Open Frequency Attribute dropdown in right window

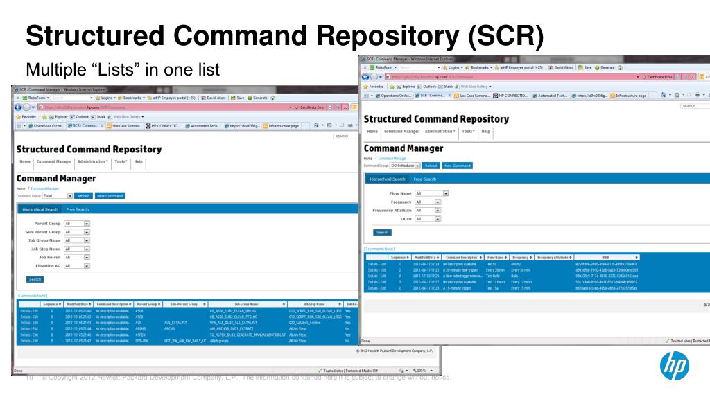[427, 211]
